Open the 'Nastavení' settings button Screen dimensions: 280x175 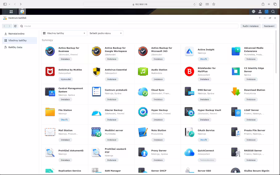point(269,26)
